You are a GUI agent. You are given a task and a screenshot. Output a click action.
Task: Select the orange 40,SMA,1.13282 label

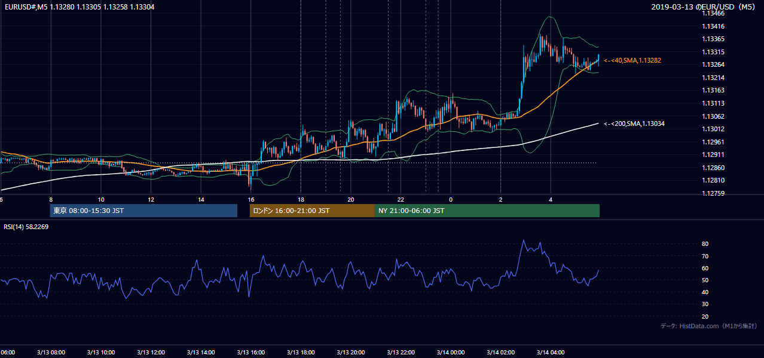(632, 61)
